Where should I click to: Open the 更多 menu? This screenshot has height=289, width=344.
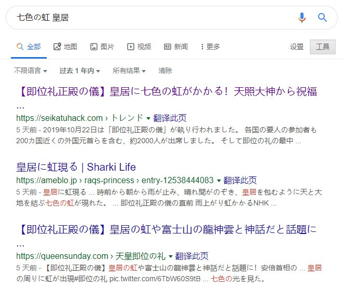pyautogui.click(x=210, y=47)
